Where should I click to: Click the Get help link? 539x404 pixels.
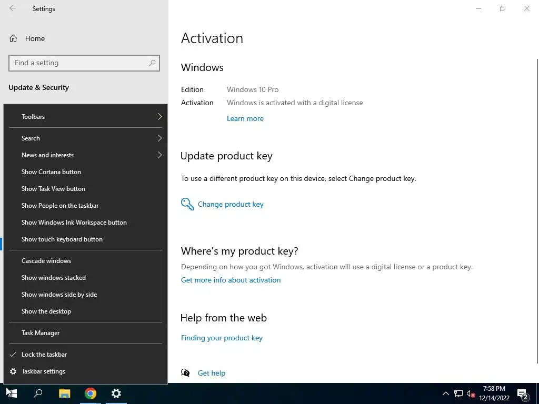(x=212, y=373)
